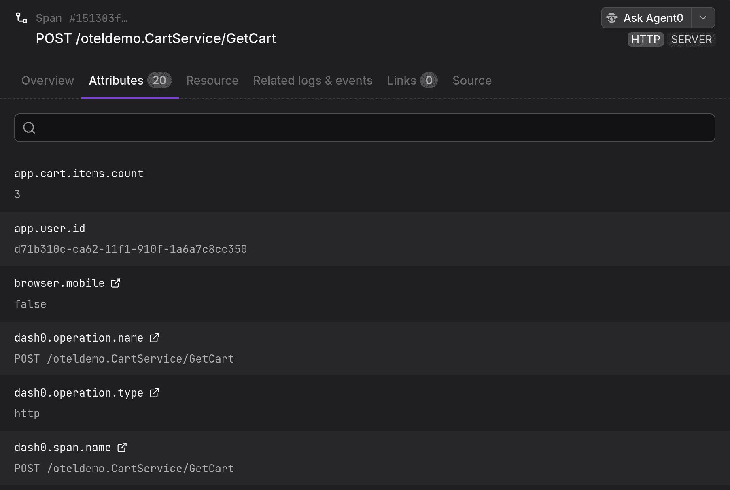Image resolution: width=730 pixels, height=490 pixels.
Task: Click the browser.mobile attribute name
Action: [59, 283]
